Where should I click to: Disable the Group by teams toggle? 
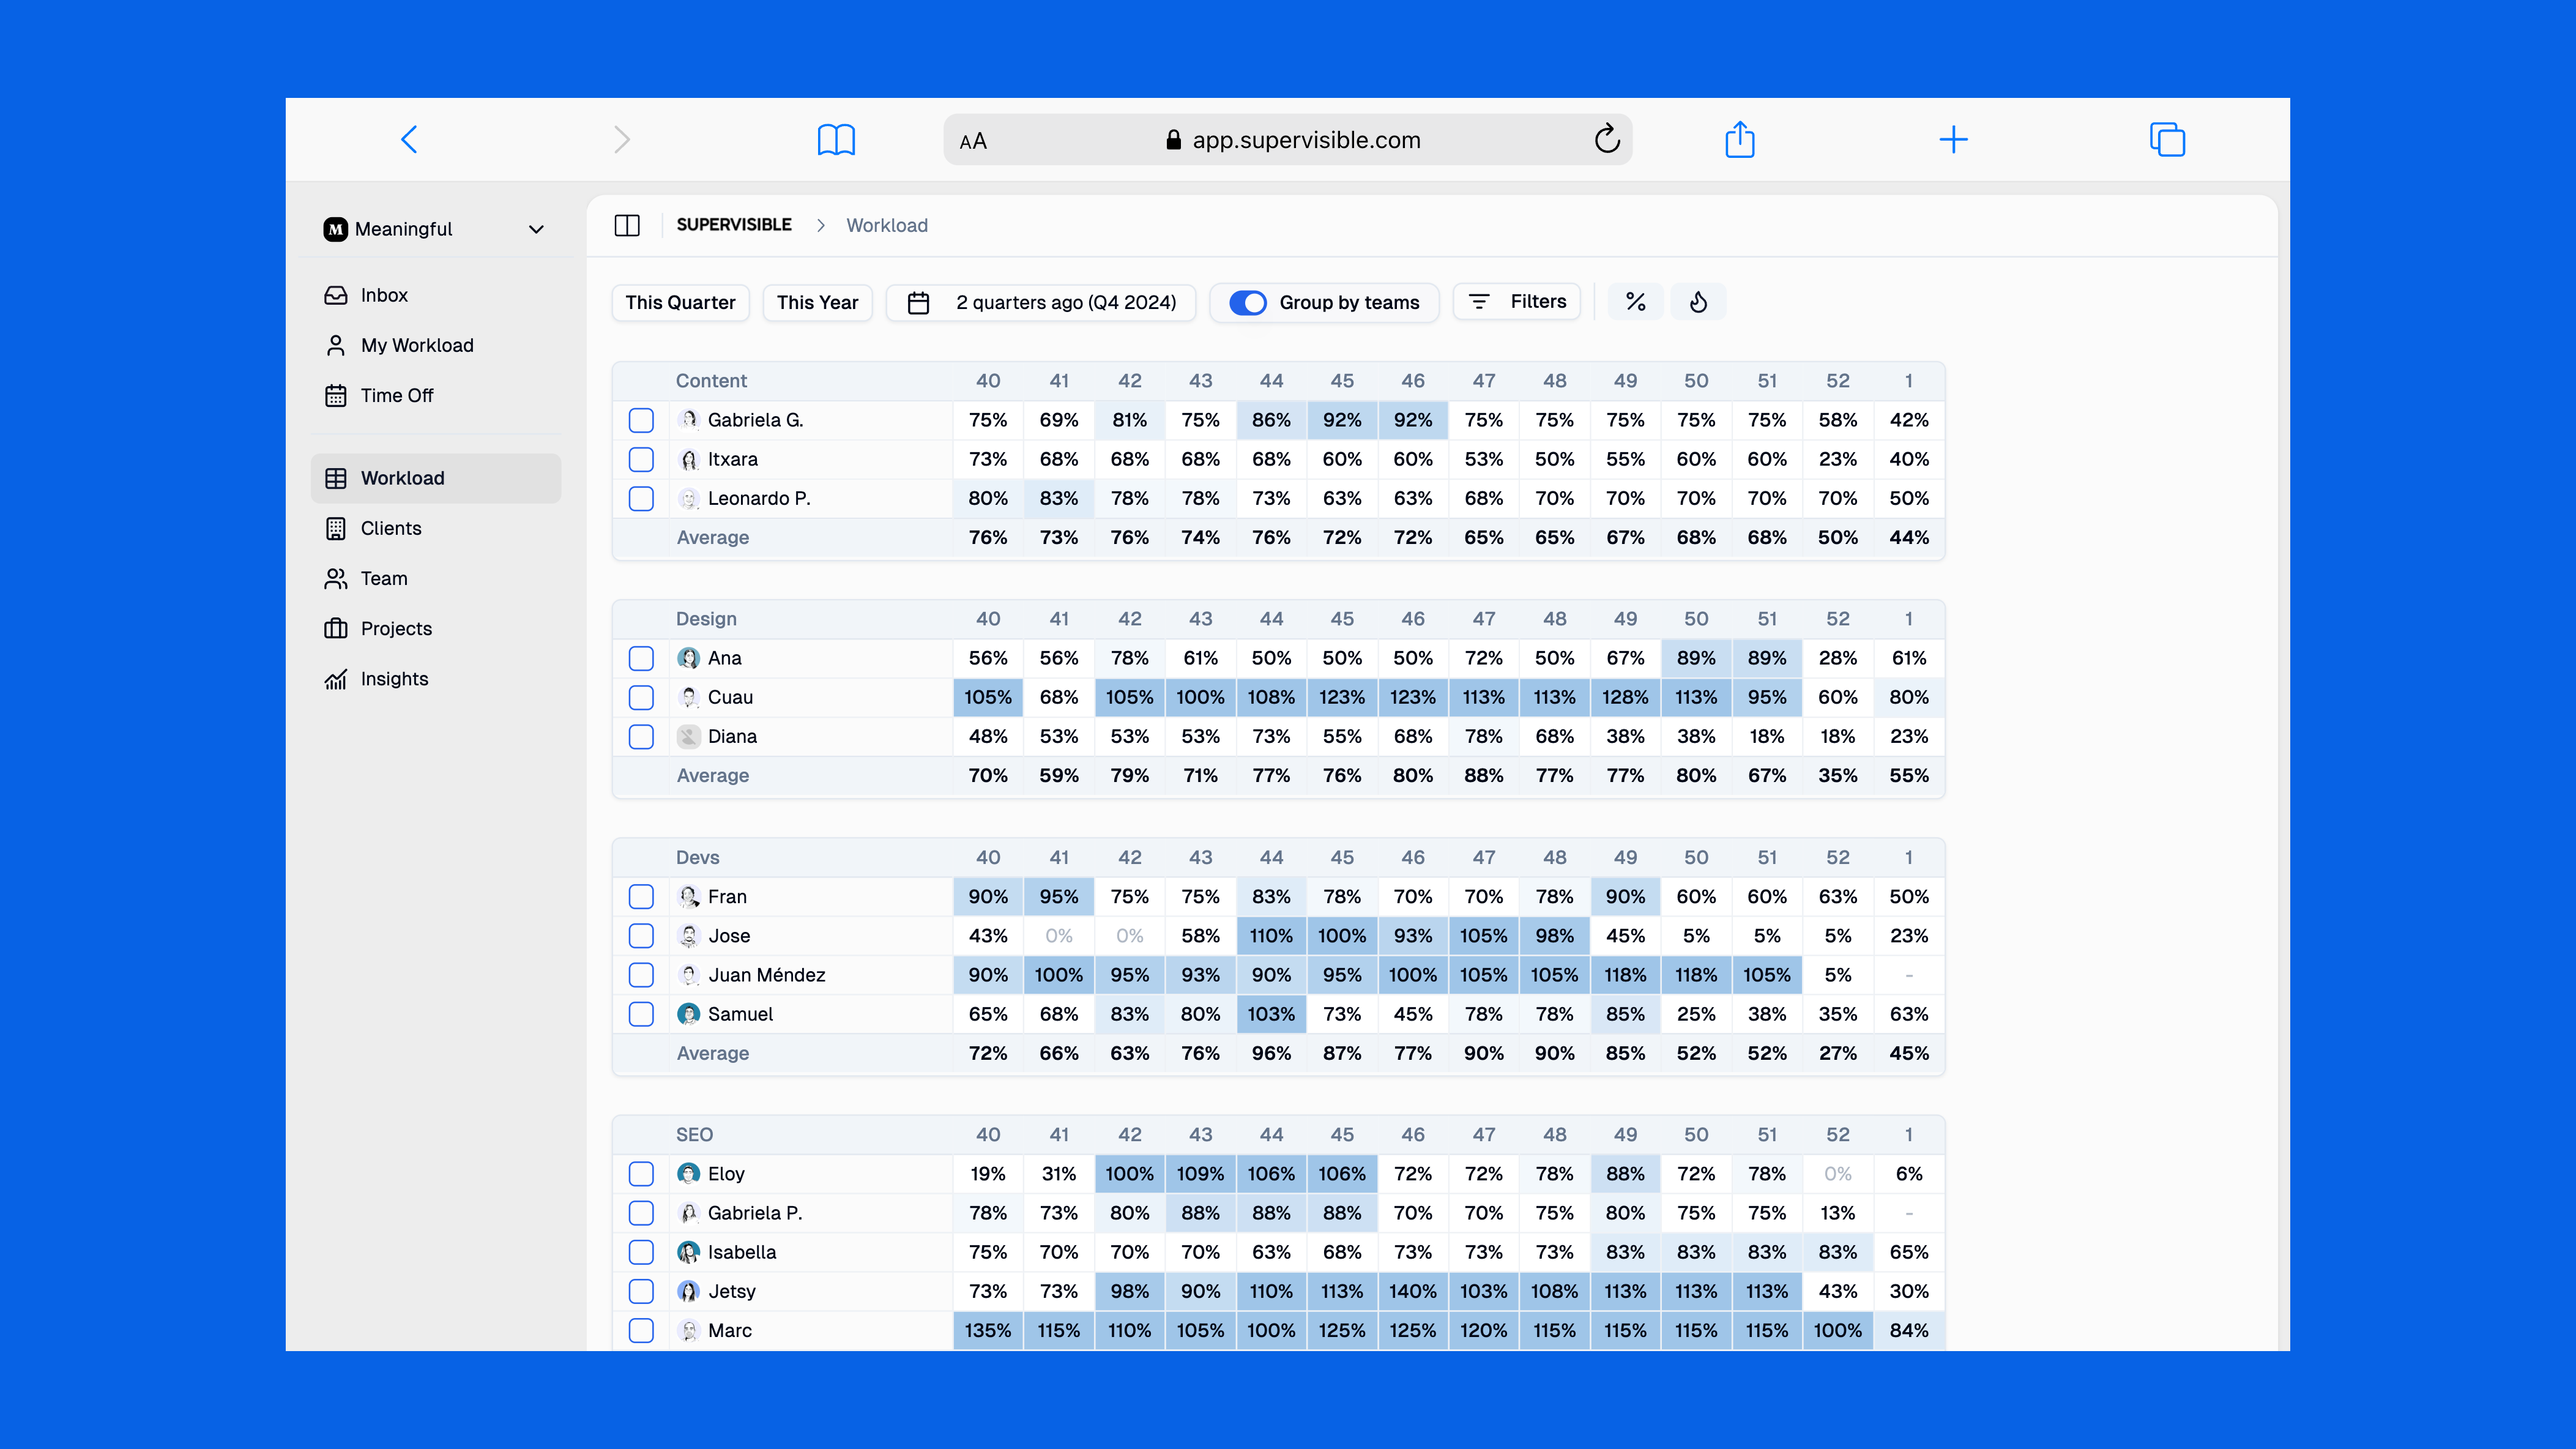point(1247,302)
